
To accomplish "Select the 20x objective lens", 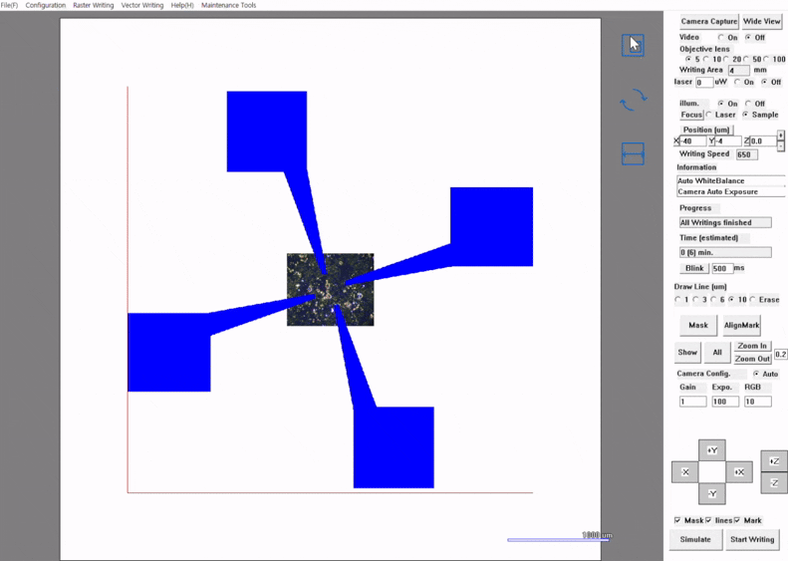I will [725, 60].
